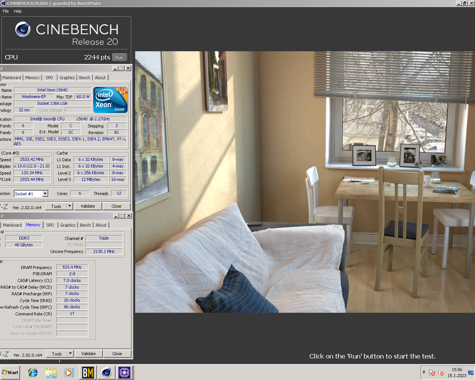Click the Cinebench title bar icon
475x380 pixels.
tap(4, 3)
